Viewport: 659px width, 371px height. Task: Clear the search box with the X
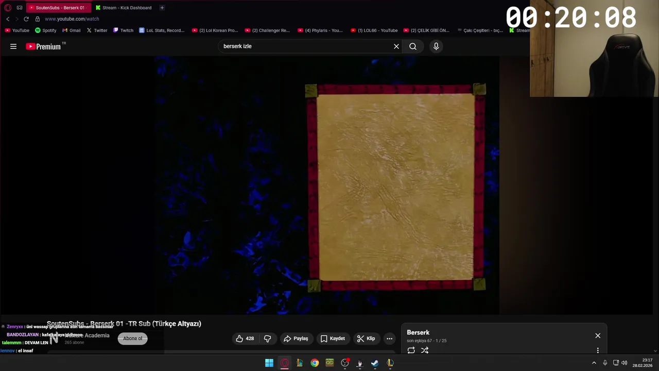click(x=396, y=46)
